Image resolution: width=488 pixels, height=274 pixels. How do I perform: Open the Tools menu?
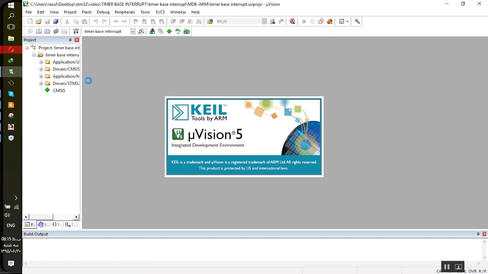point(145,12)
